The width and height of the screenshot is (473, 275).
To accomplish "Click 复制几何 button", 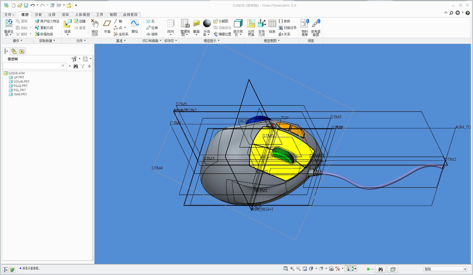I will pos(44,27).
